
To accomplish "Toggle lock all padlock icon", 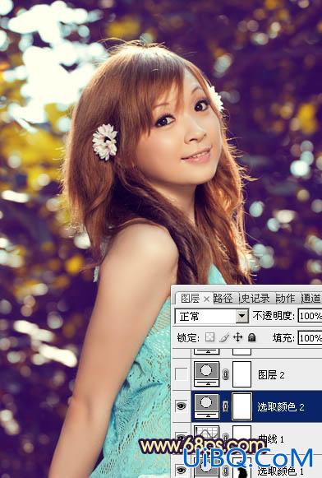I will (251, 337).
